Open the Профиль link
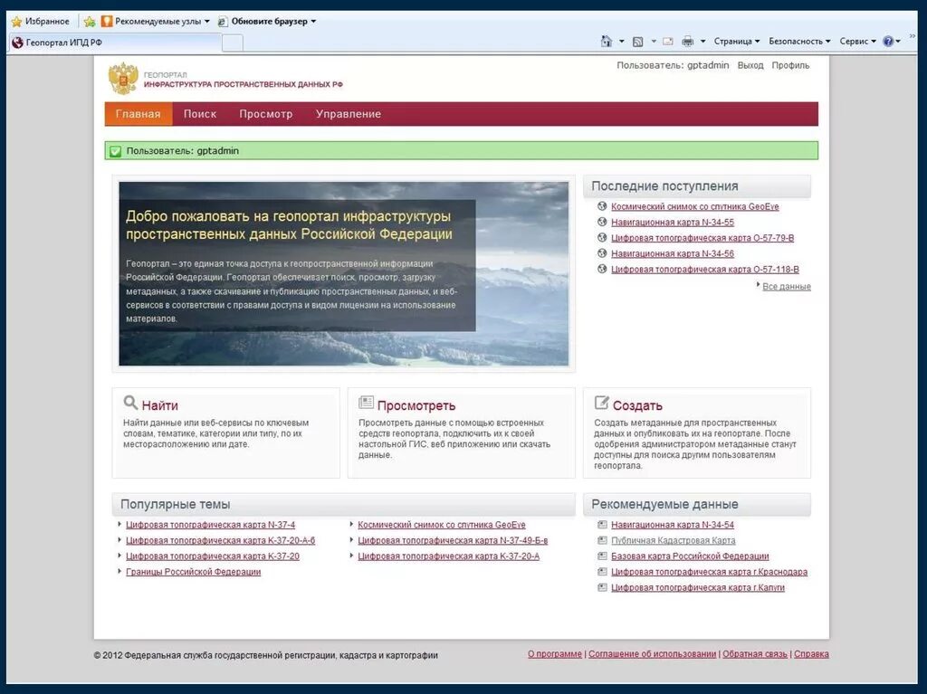927x694 pixels. pyautogui.click(x=790, y=66)
